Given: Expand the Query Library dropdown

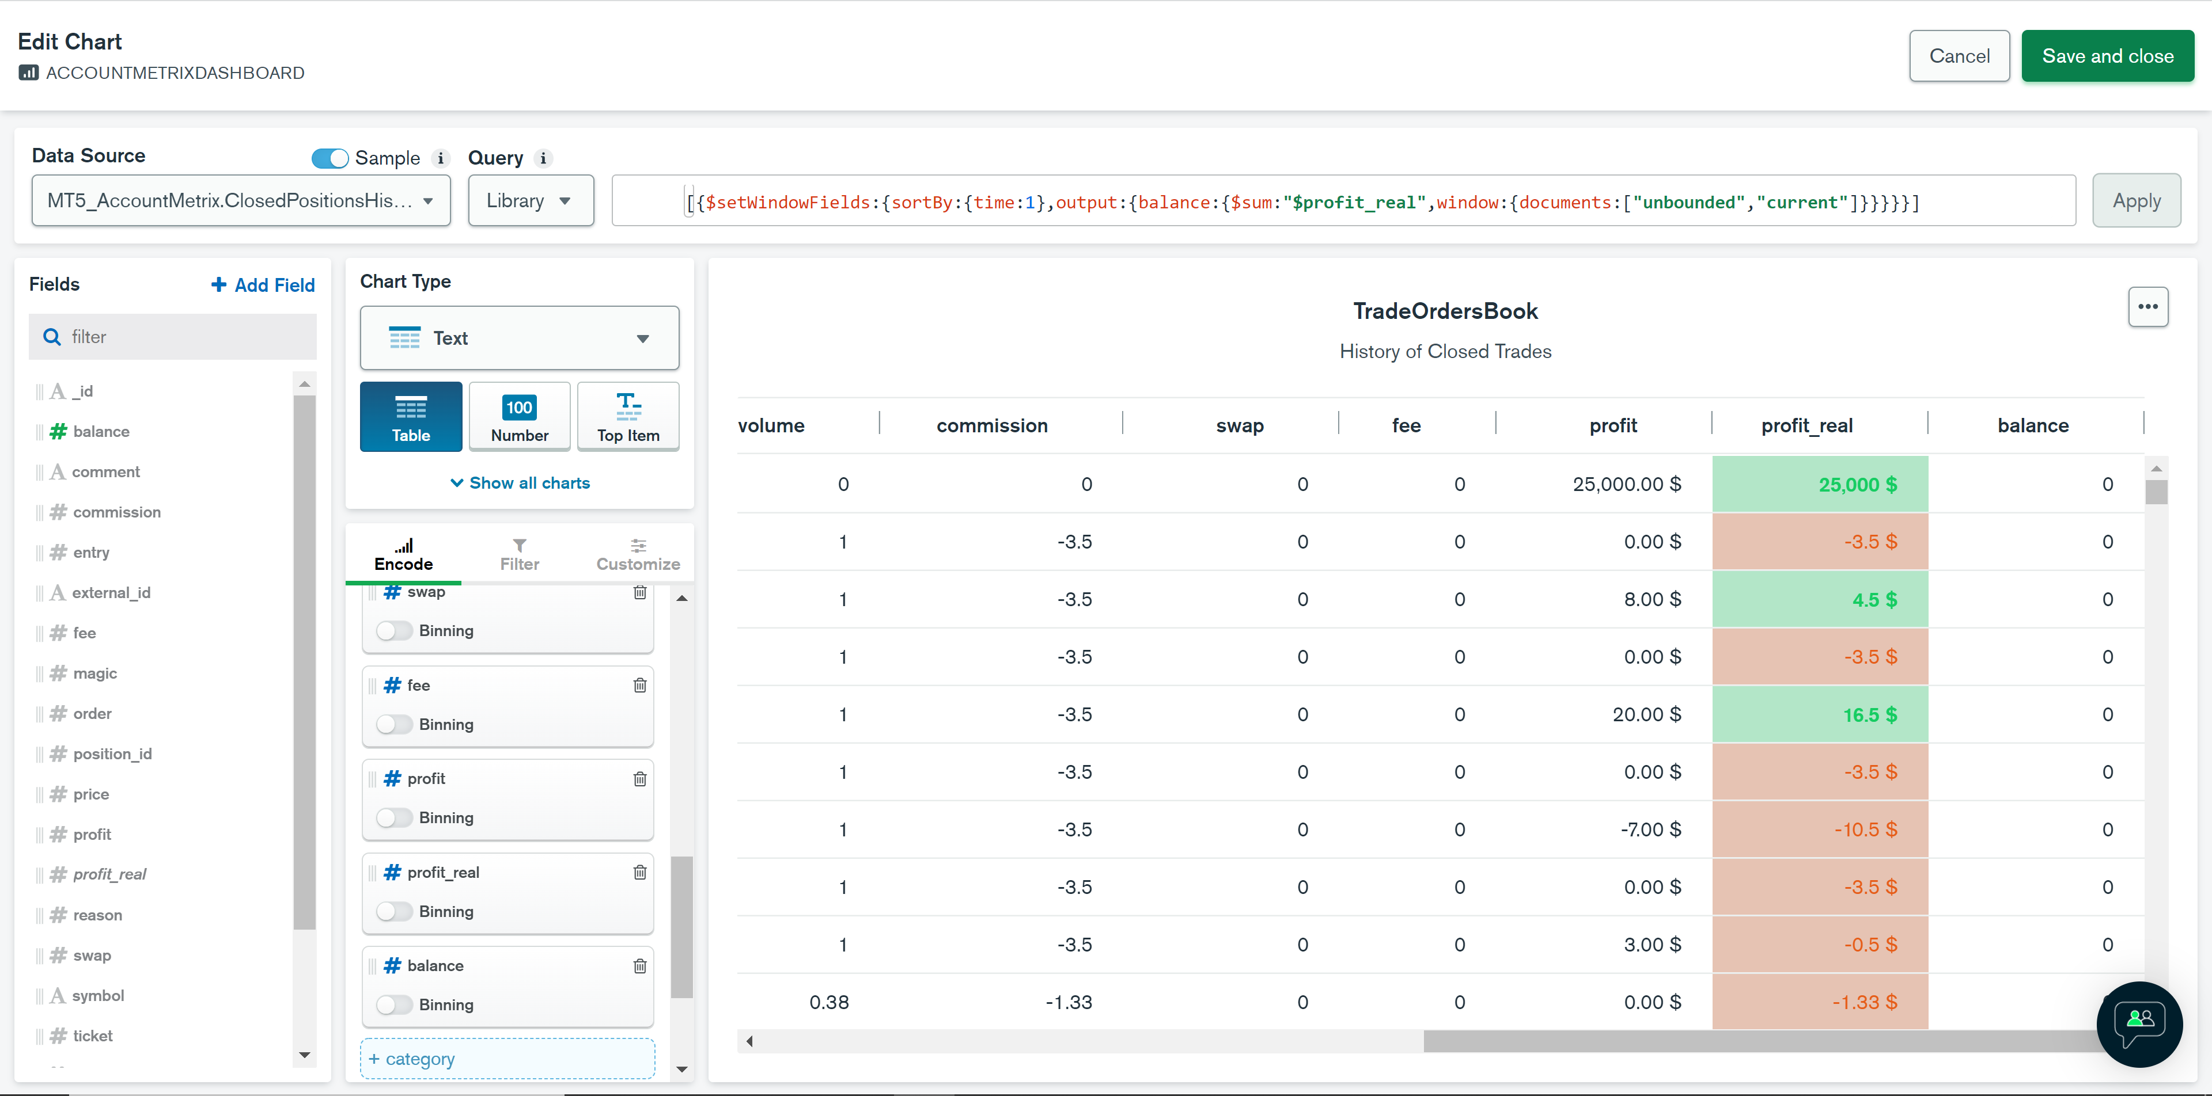Looking at the screenshot, I should [530, 201].
